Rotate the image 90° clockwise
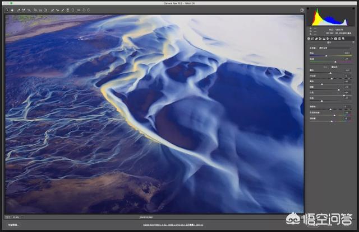 coord(90,10)
